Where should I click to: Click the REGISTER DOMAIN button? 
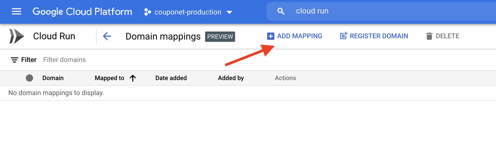point(374,36)
